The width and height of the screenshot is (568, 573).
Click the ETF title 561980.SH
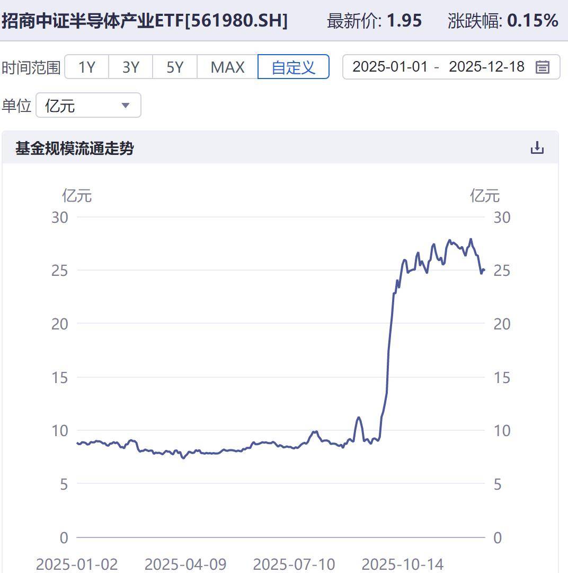(x=144, y=21)
